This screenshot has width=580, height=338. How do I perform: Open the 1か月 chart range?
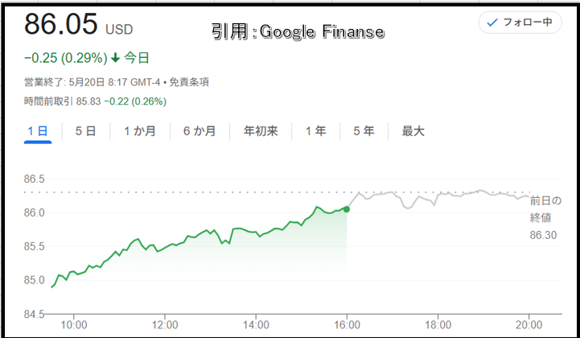point(140,131)
